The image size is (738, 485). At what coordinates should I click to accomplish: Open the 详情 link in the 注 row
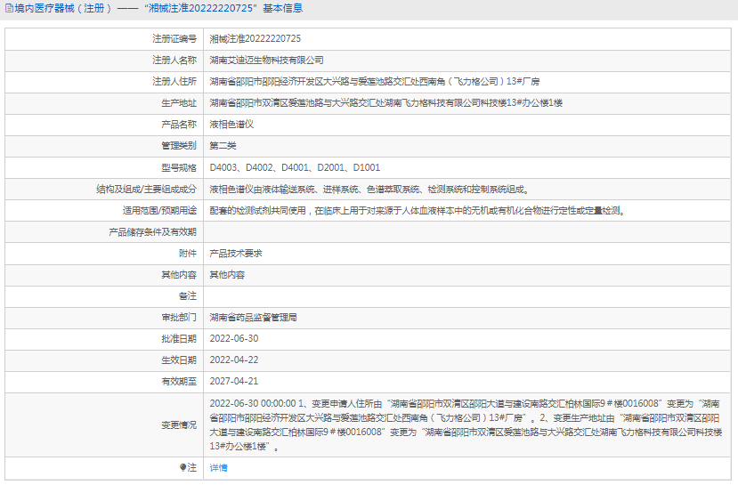(218, 467)
